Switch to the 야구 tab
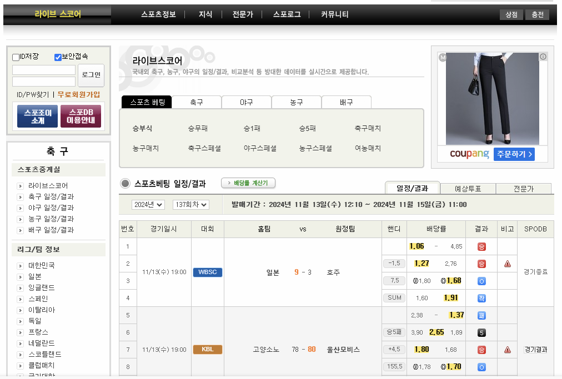Viewport: 562px width, 379px height. (x=246, y=102)
